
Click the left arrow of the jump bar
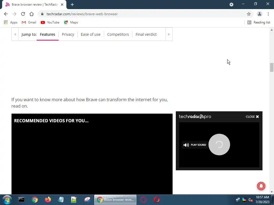tap(15, 34)
